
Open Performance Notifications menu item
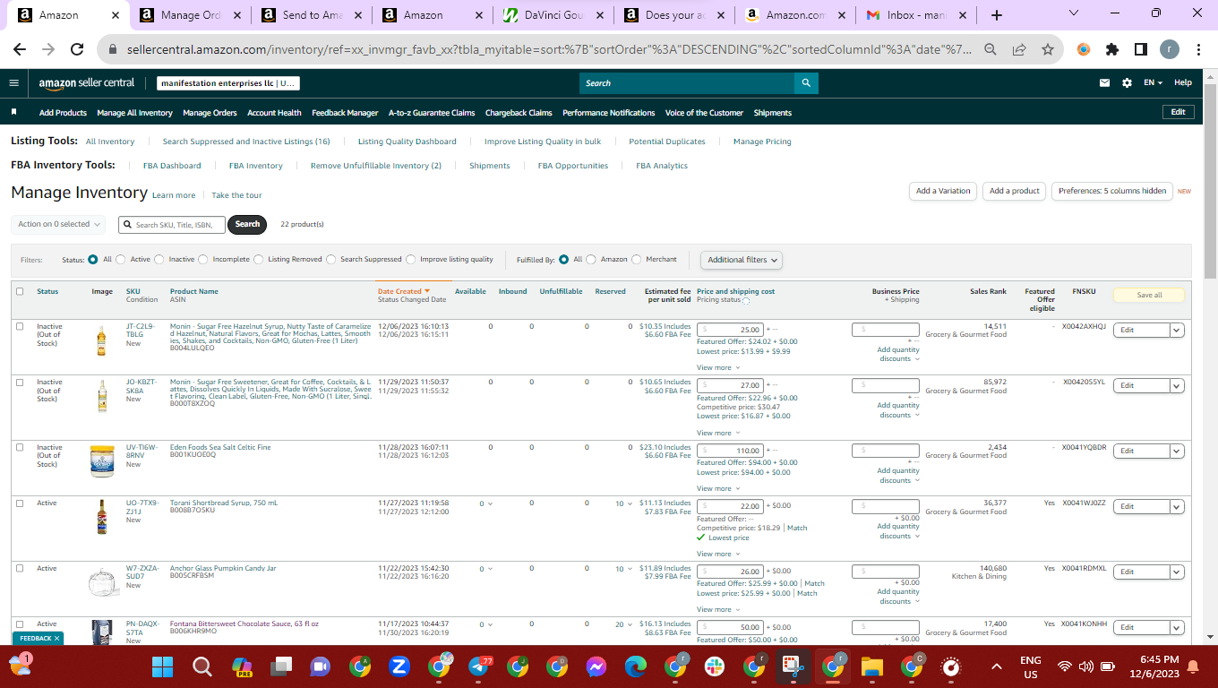[x=609, y=113]
